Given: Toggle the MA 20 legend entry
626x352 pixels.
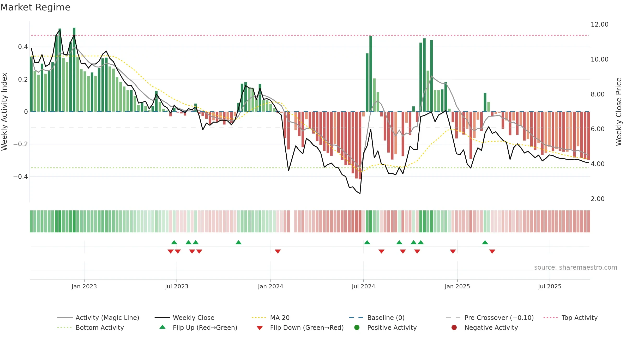Looking at the screenshot, I should [271, 318].
